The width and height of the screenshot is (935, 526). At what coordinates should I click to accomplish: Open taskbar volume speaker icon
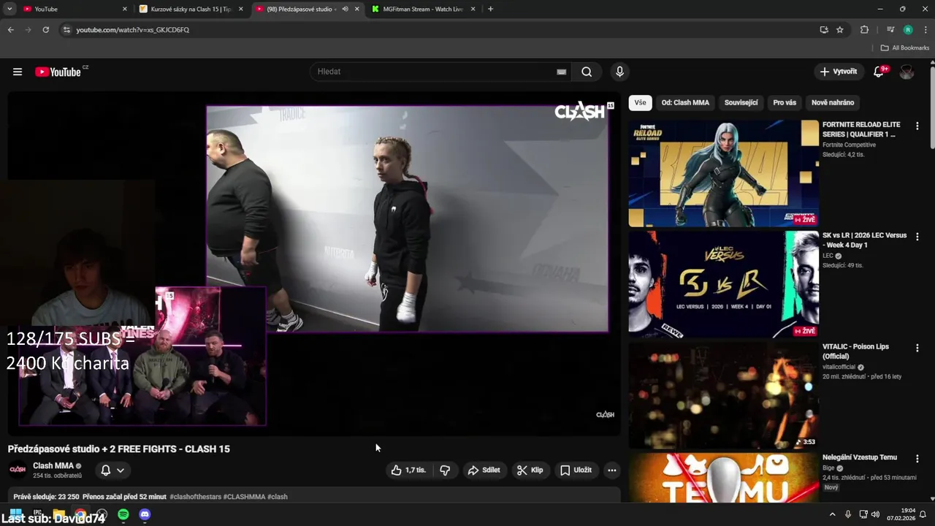click(876, 514)
